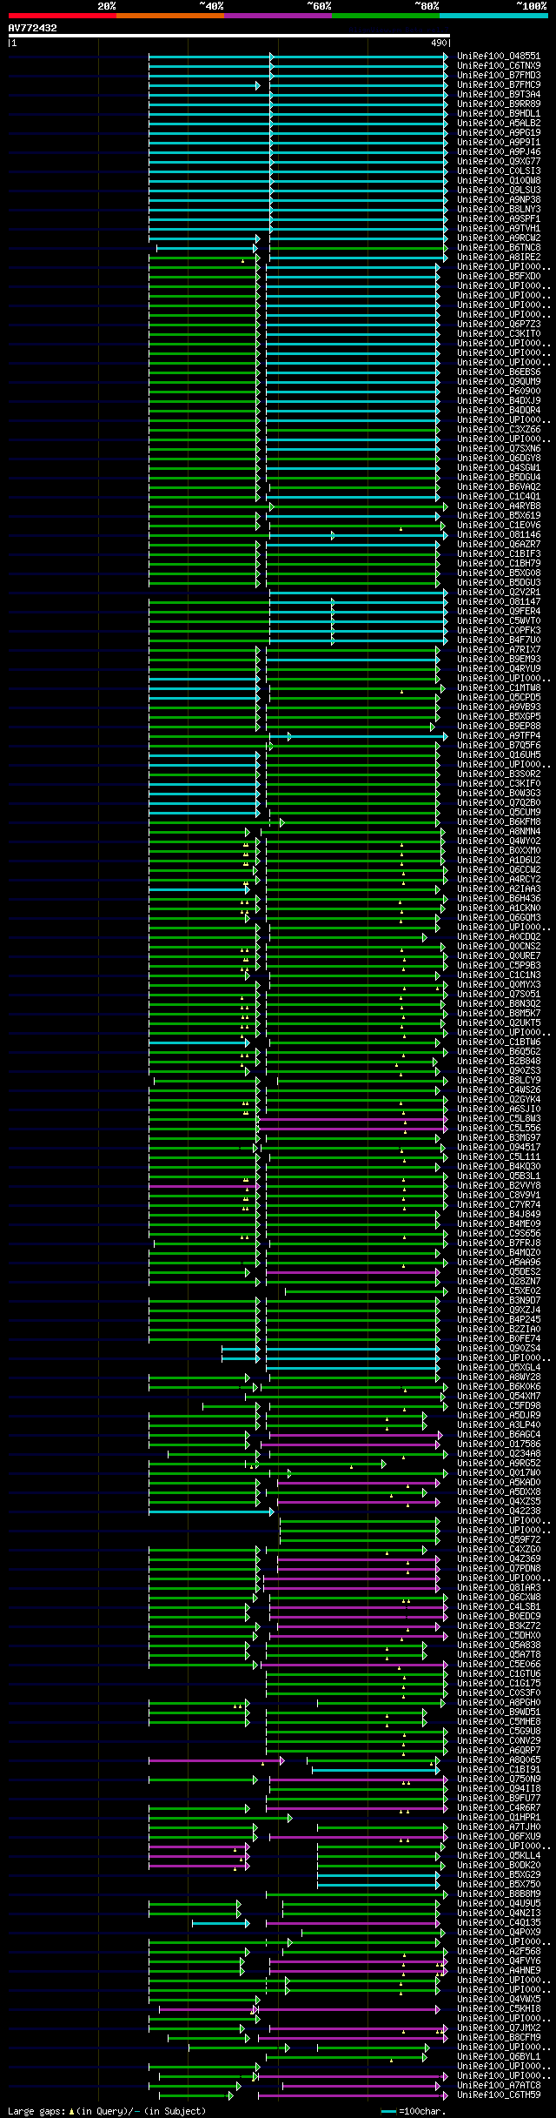This screenshot has width=556, height=2118.
Task: Open hit UniRef100_B7FMD3
Action: pos(499,75)
